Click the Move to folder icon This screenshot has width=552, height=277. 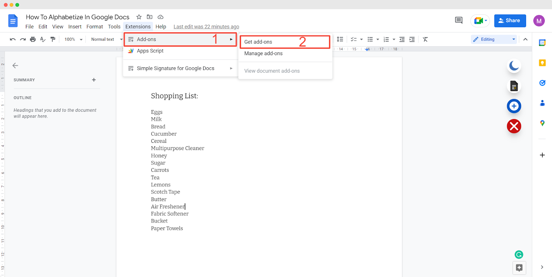[150, 17]
